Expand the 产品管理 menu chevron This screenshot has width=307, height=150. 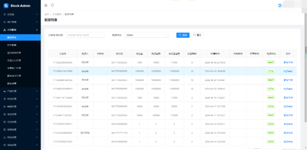point(37,91)
